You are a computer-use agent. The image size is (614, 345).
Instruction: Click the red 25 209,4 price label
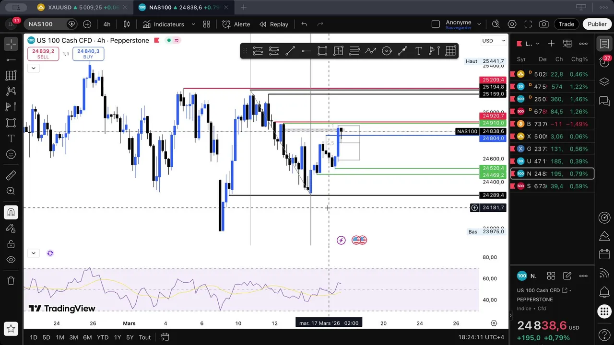click(493, 80)
